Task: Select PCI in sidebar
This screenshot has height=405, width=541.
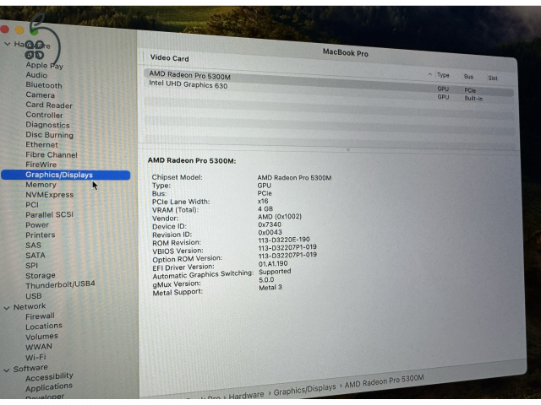Action: coord(32,205)
